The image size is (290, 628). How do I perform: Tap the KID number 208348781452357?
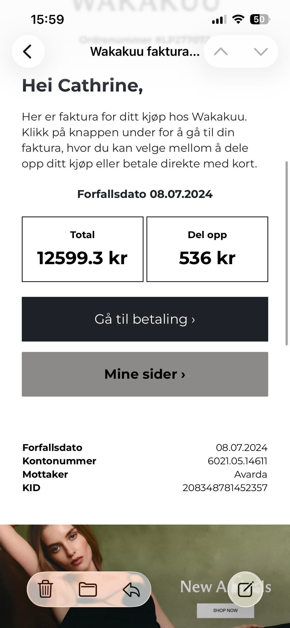[225, 487]
